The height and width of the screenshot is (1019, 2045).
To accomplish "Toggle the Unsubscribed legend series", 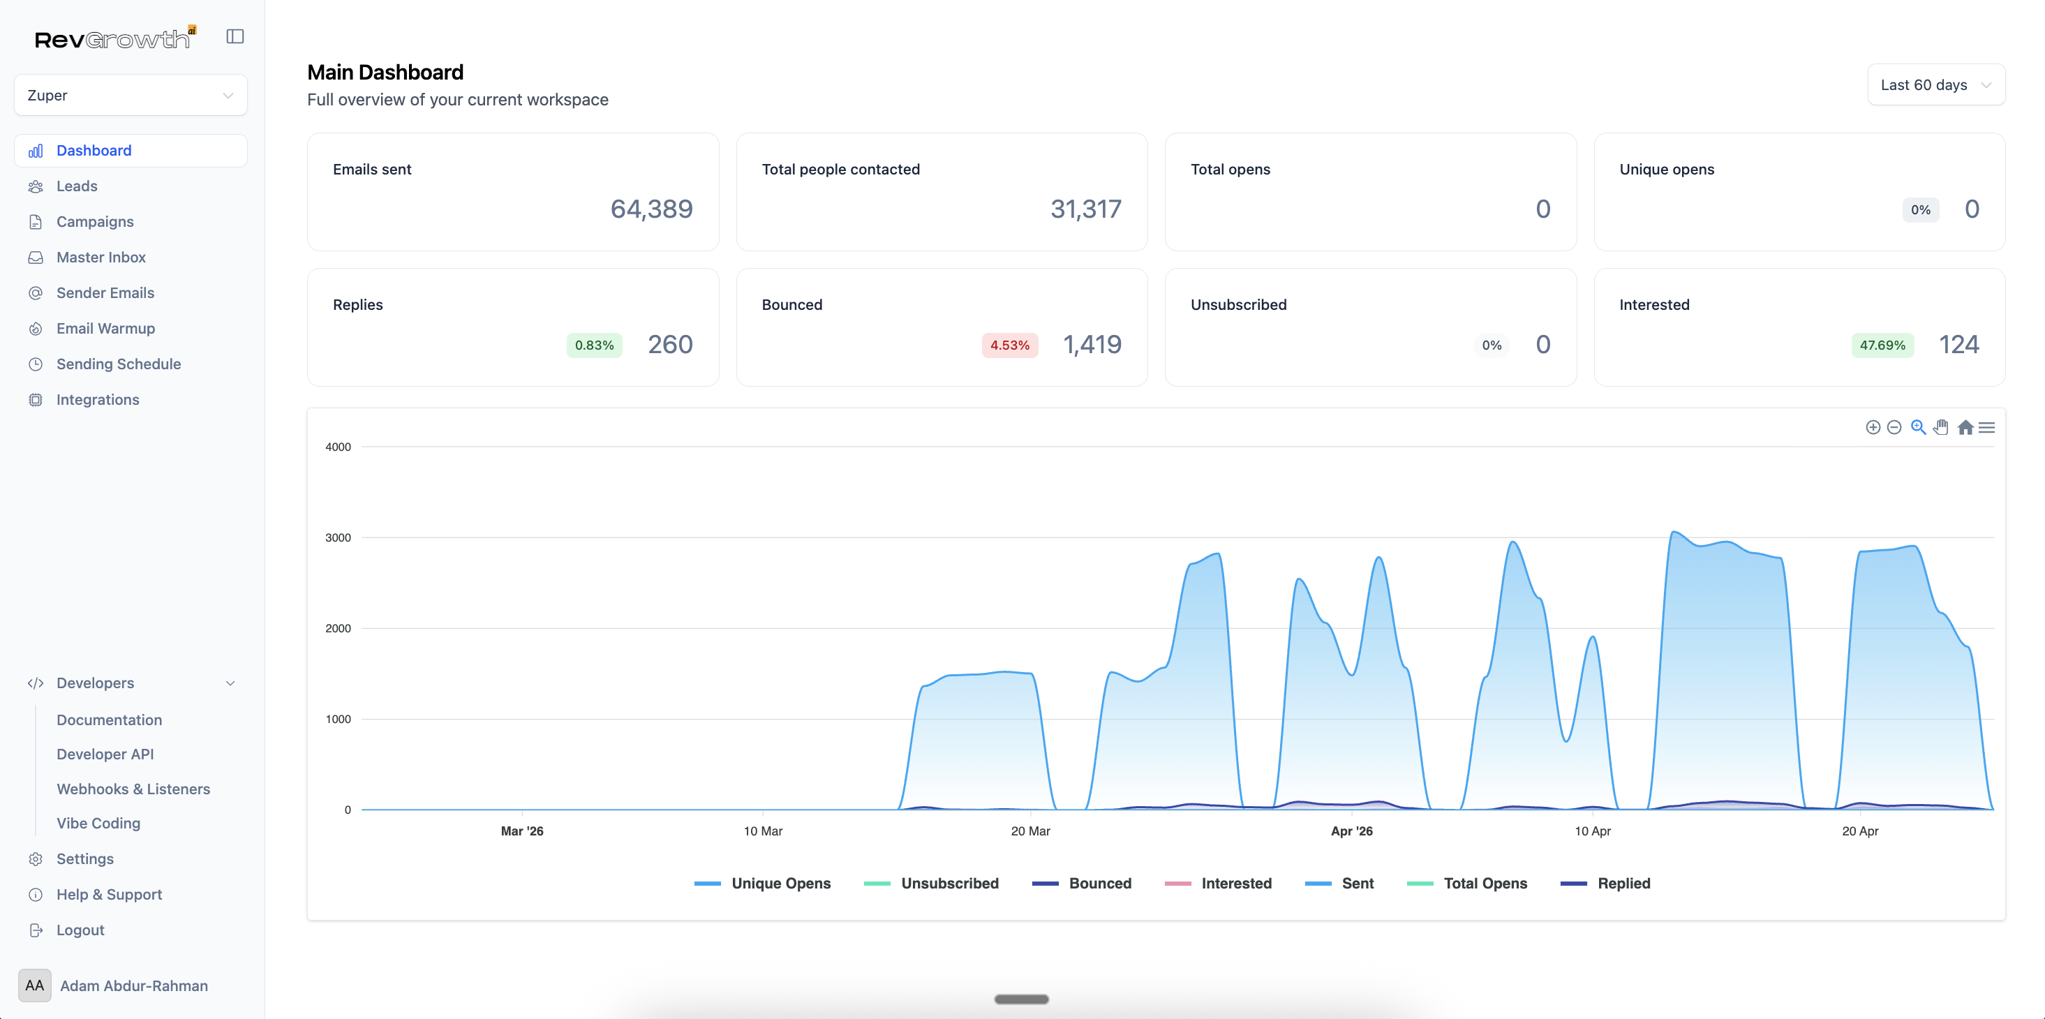I will 931,884.
